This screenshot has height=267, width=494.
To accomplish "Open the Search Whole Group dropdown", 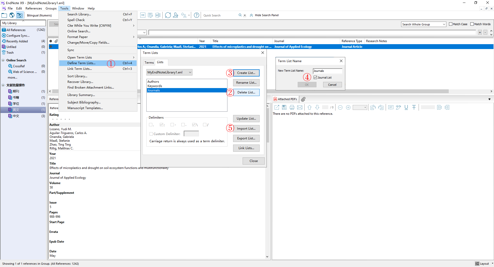I will click(x=424, y=24).
